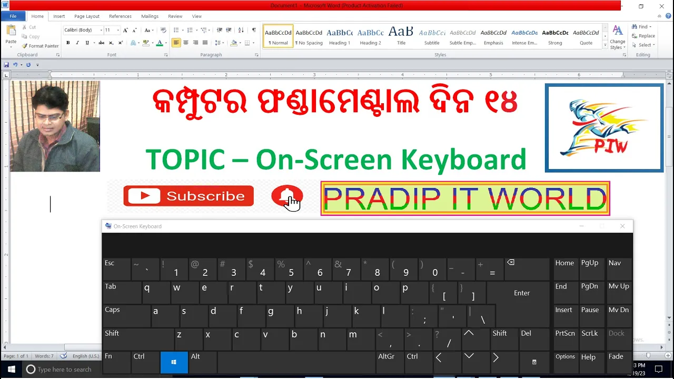674x379 pixels.
Task: Switch to the View tab
Action: (x=197, y=16)
